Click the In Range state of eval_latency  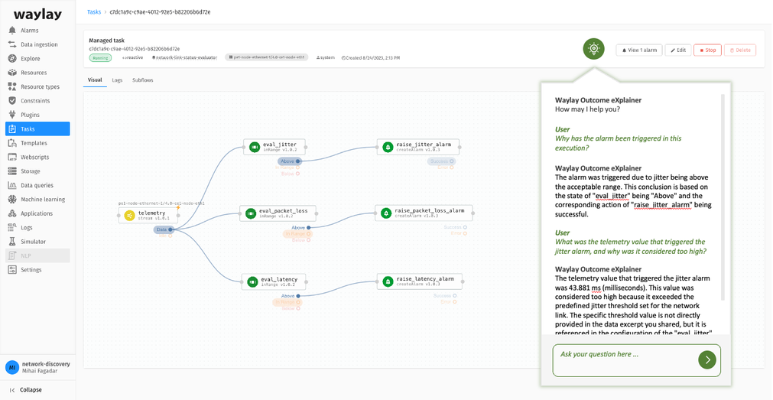(x=287, y=302)
